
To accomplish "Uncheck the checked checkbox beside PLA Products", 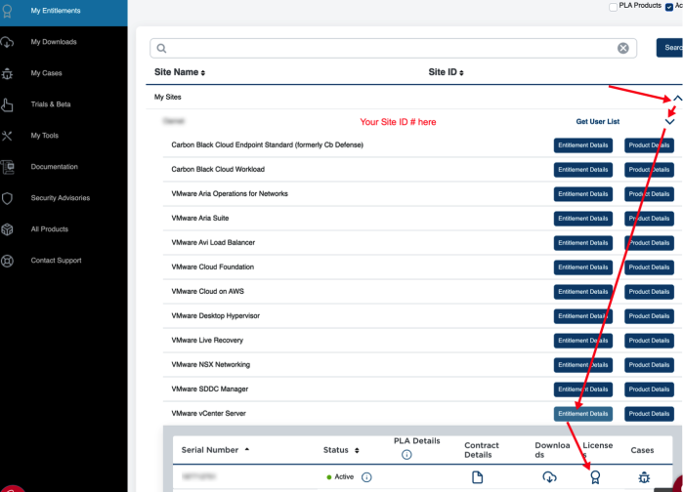I will pyautogui.click(x=669, y=7).
